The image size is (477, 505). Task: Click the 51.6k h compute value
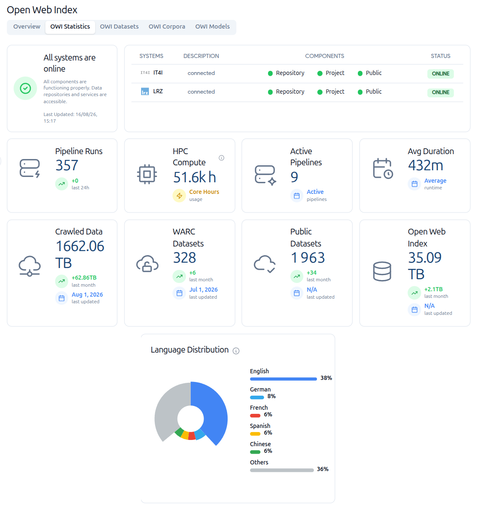(194, 177)
